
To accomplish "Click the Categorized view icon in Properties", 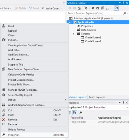I will [70, 113].
